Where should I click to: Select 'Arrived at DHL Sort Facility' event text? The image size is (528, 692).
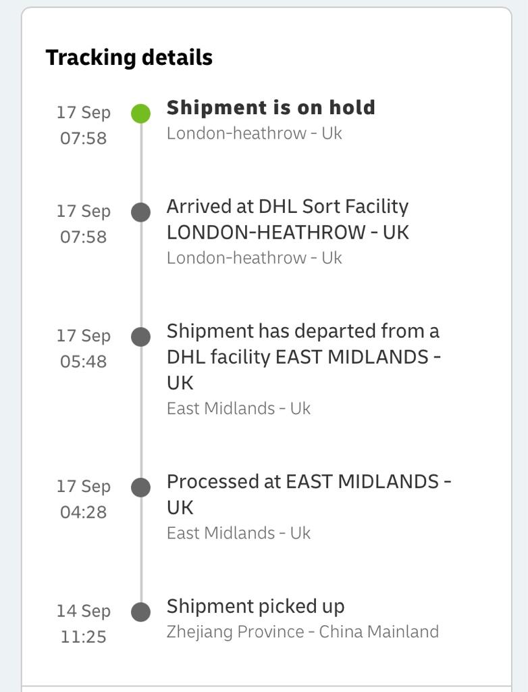click(x=288, y=219)
